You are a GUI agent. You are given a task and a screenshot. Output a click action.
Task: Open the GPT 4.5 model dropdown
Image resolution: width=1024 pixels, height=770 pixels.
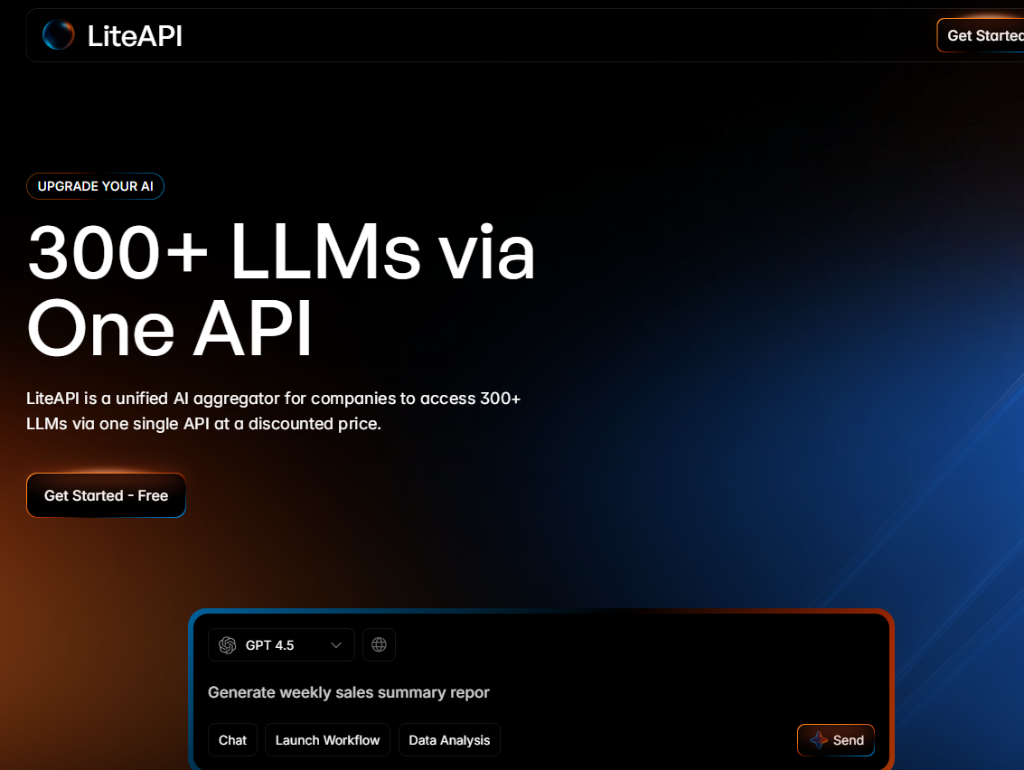pos(281,645)
